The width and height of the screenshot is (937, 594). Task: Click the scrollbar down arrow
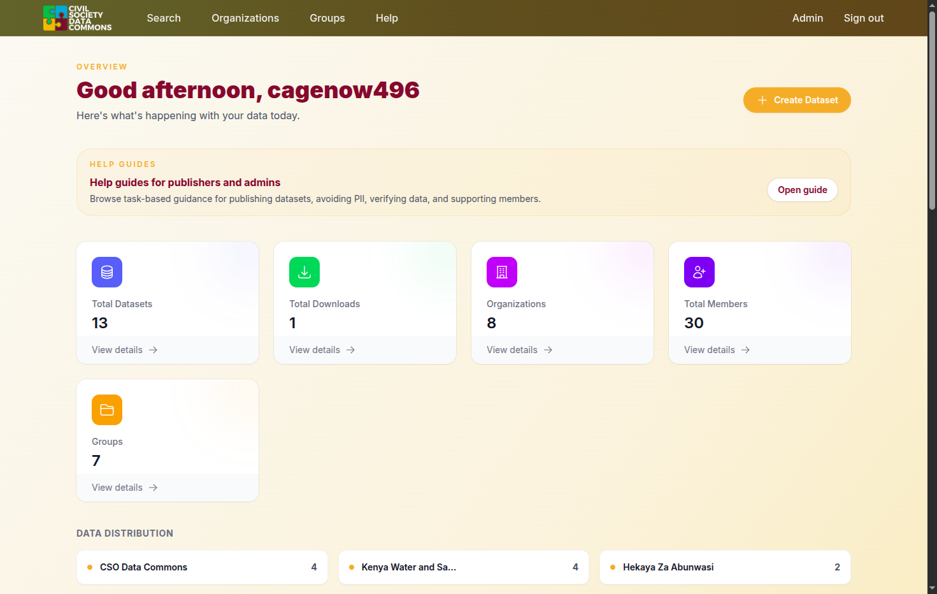point(932,588)
